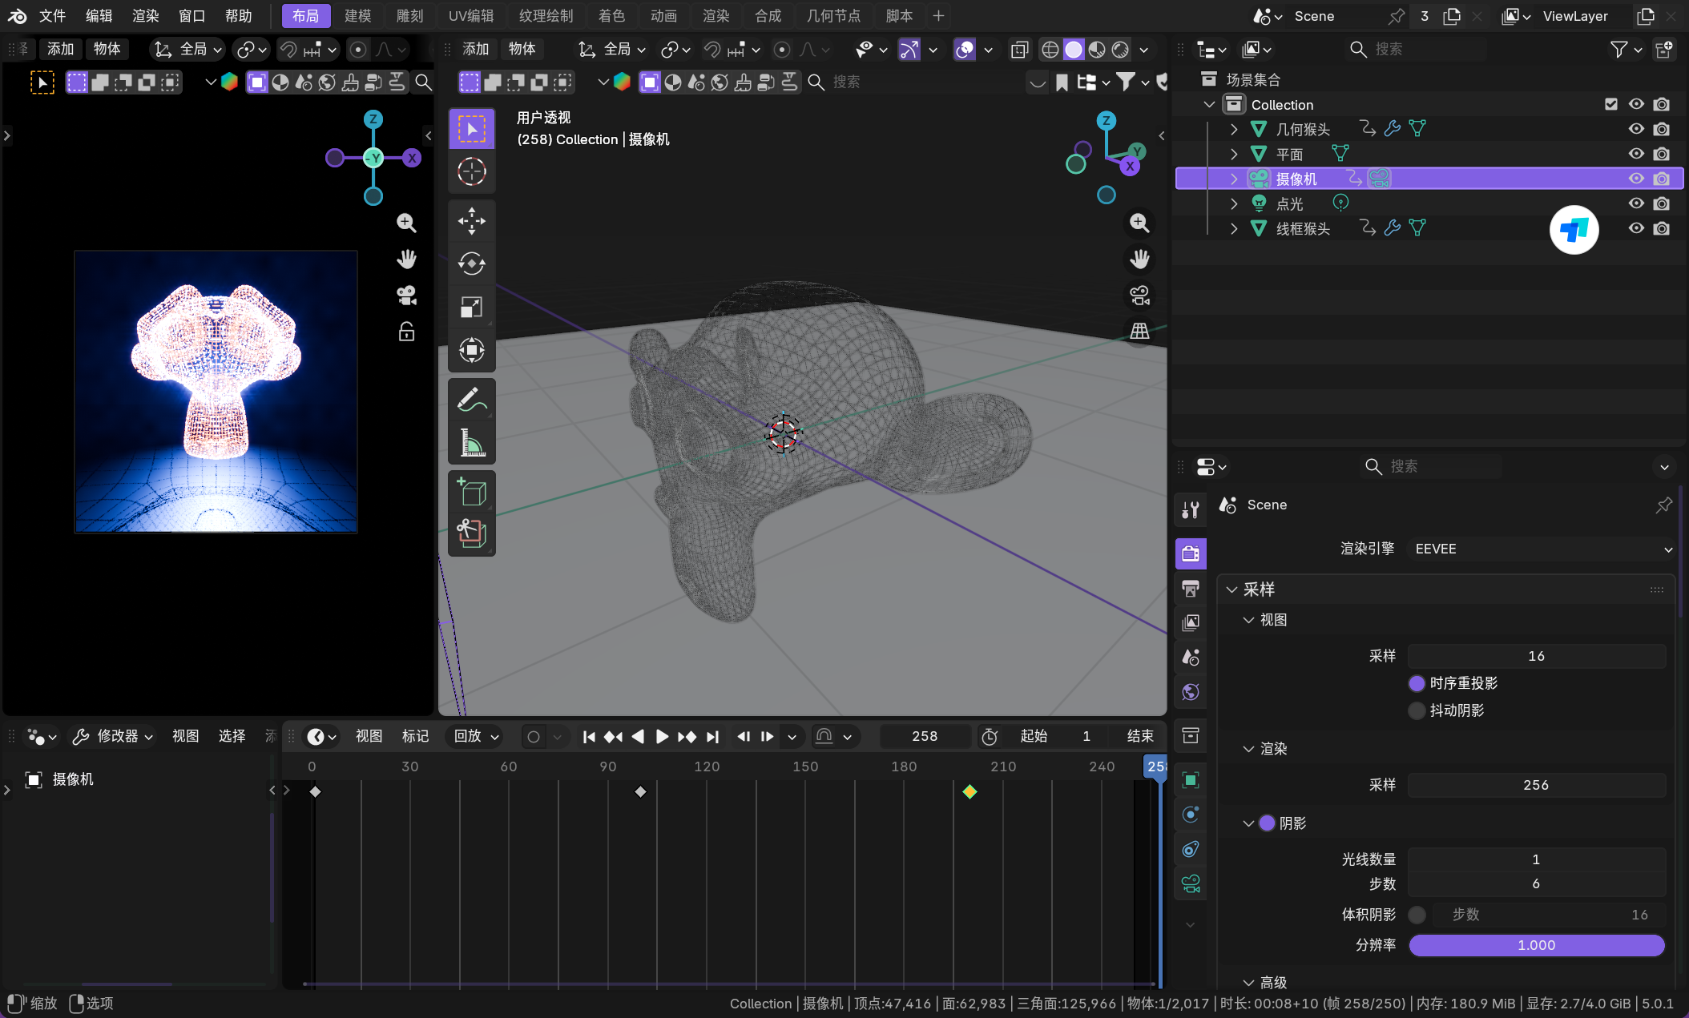Click the 分辨率 slider showing 1.000
The width and height of the screenshot is (1689, 1018).
click(x=1536, y=945)
